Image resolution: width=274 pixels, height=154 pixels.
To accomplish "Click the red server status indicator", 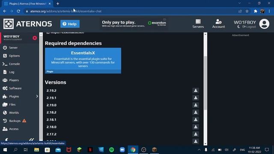I will (x=35, y=38).
